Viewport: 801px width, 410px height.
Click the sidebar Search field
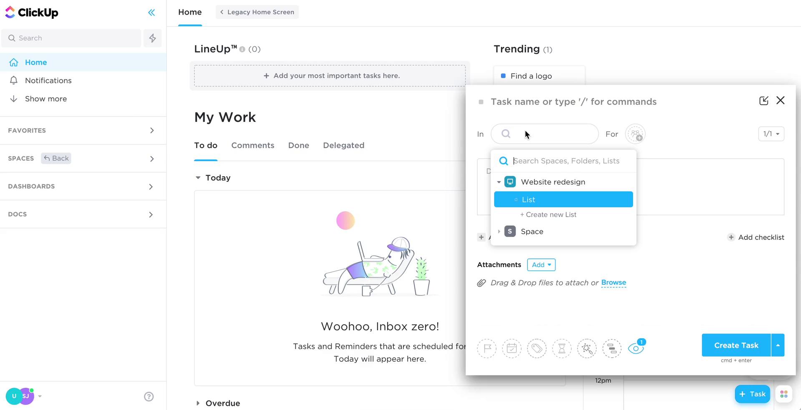tap(71, 38)
